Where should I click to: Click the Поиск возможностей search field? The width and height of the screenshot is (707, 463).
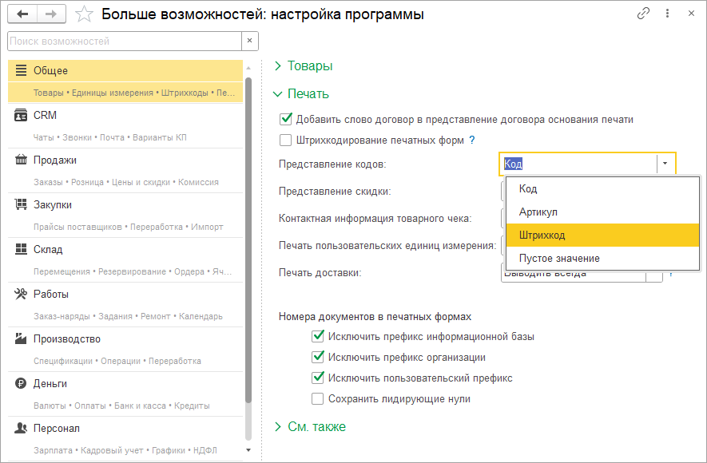(124, 41)
